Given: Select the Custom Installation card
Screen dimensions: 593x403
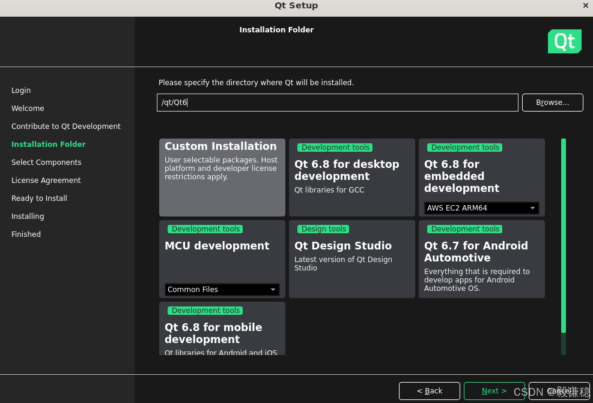Looking at the screenshot, I should [x=222, y=178].
